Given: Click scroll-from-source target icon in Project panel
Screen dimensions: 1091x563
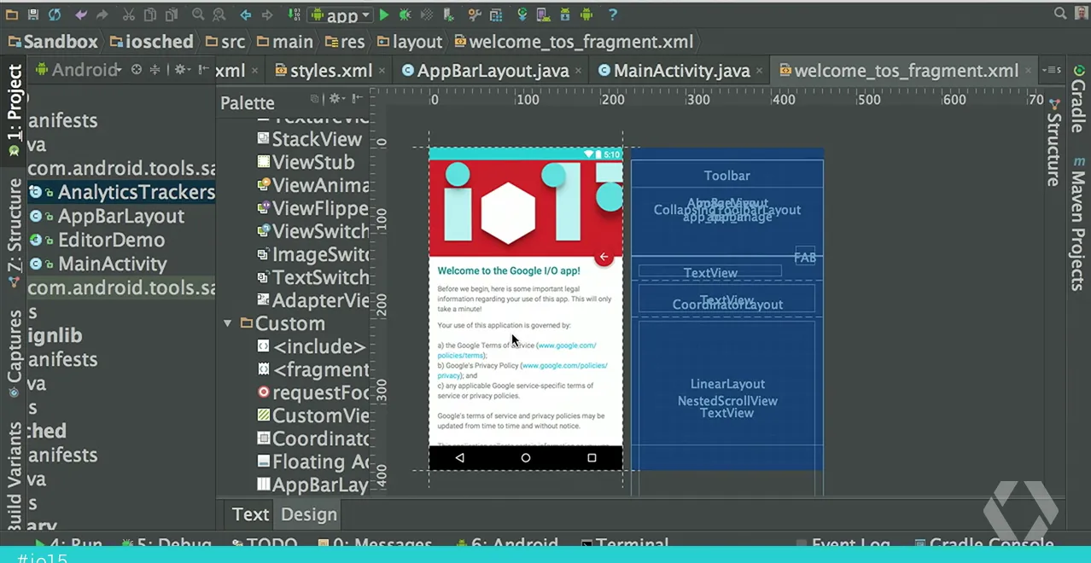Looking at the screenshot, I should pos(137,70).
